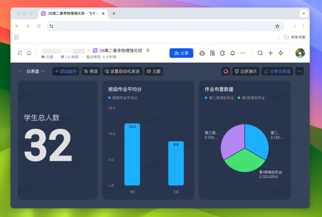Click the 作业布置数量 chart title
This screenshot has width=322, height=217.
(x=219, y=89)
